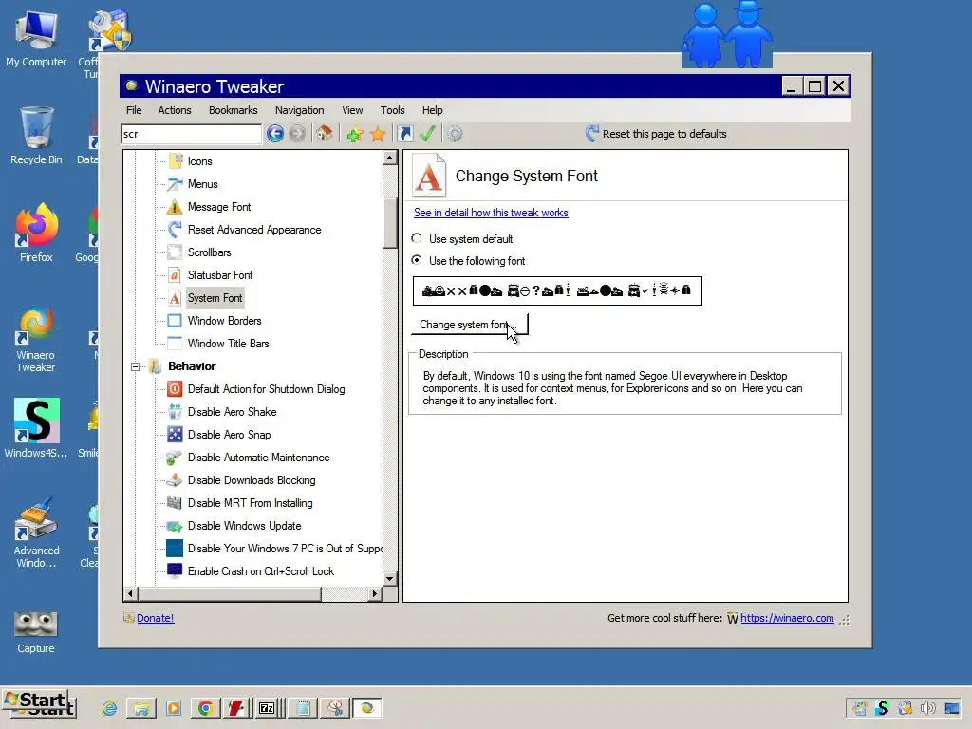Open the Help menu
The height and width of the screenshot is (729, 972).
click(432, 110)
